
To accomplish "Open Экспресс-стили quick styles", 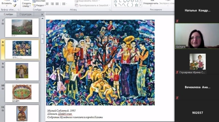I will coord(167,4).
